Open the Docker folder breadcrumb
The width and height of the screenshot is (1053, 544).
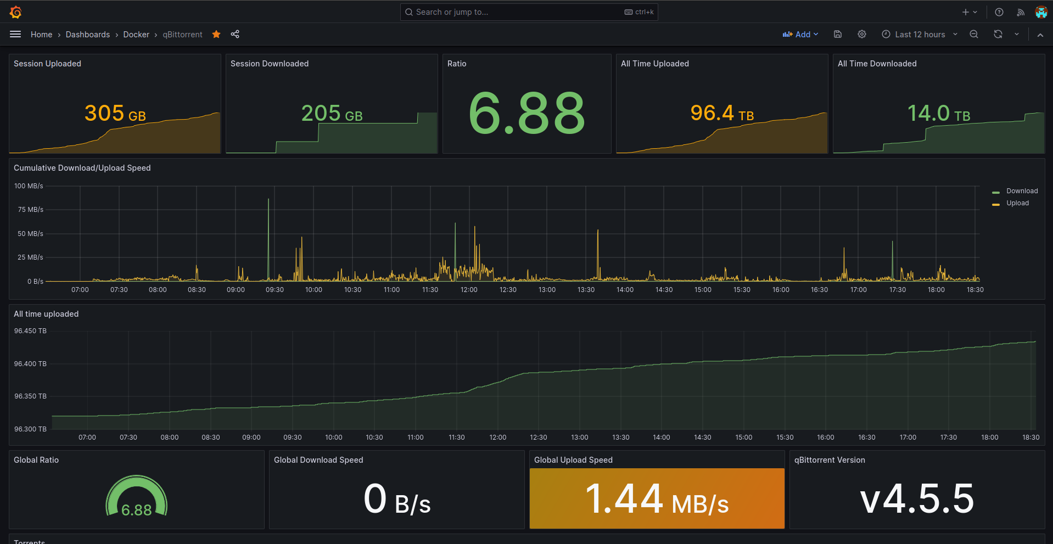pos(136,34)
